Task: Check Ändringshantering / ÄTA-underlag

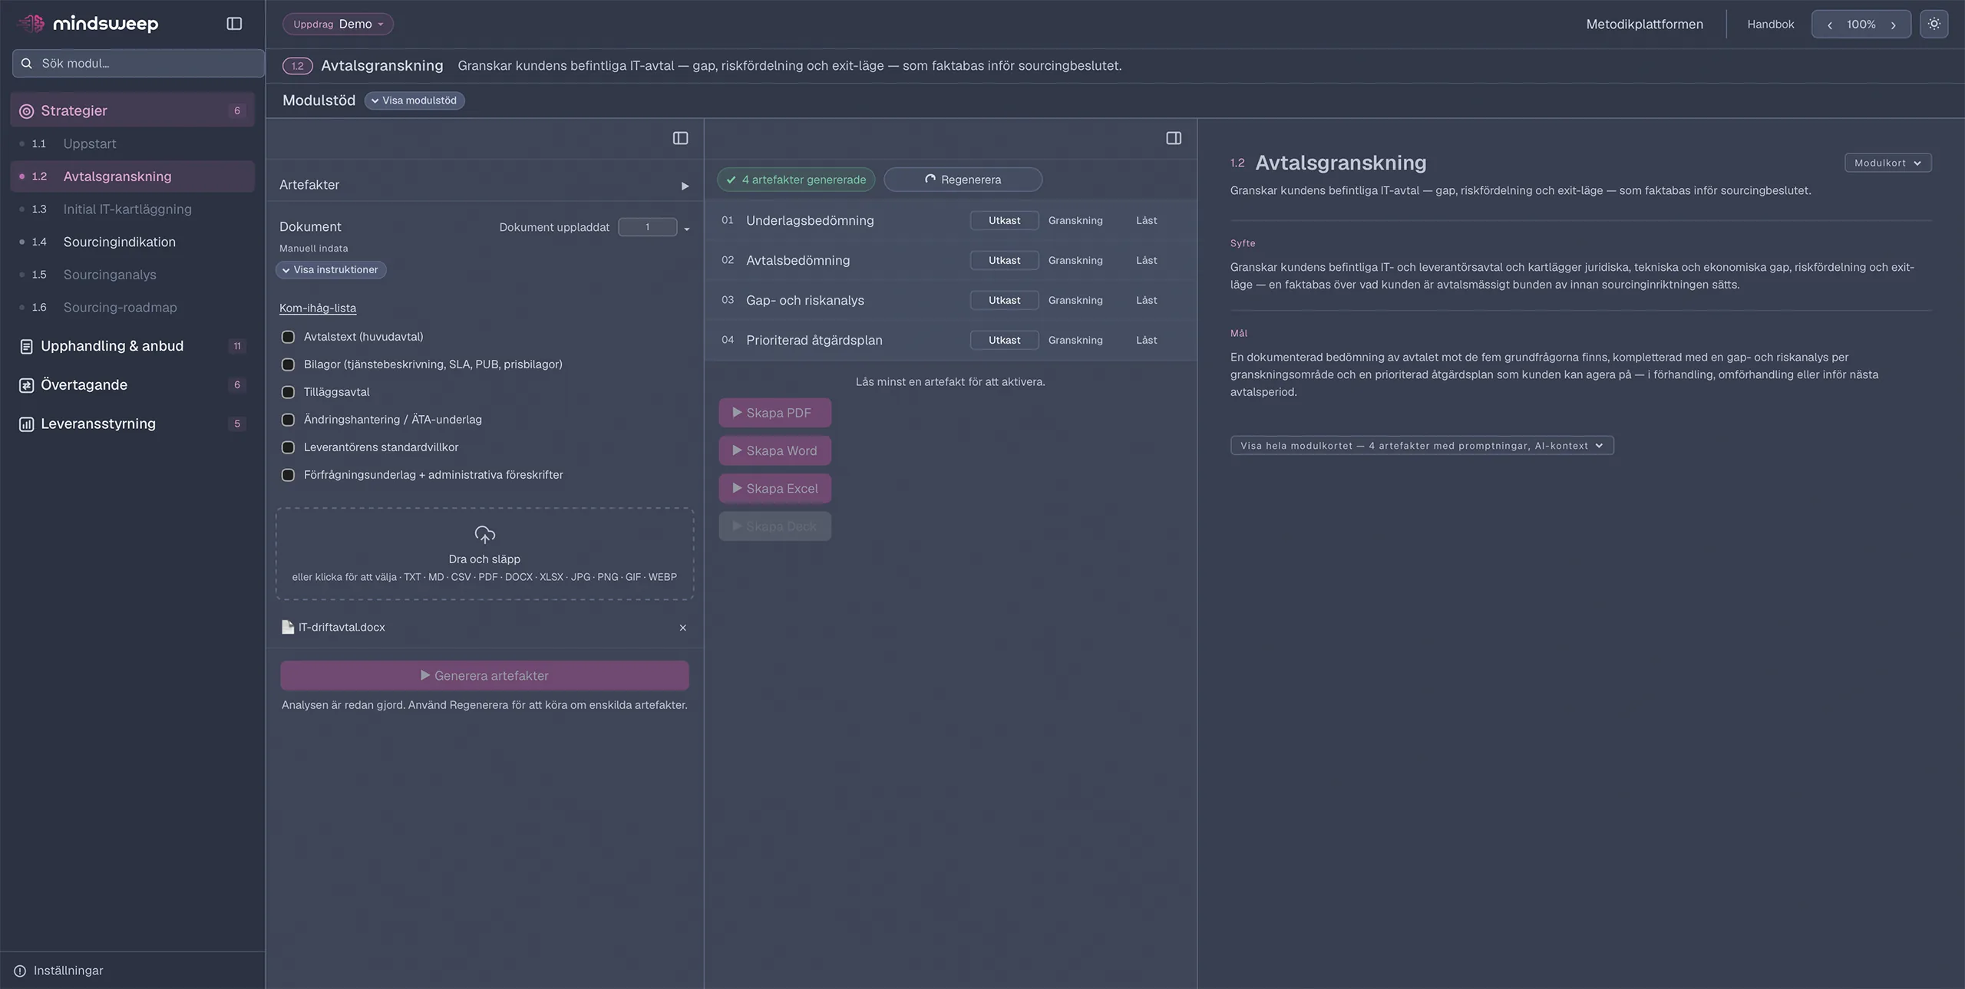Action: coord(288,420)
